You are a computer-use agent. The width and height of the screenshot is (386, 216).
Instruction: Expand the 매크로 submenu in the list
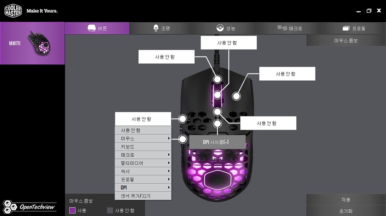[x=143, y=155]
